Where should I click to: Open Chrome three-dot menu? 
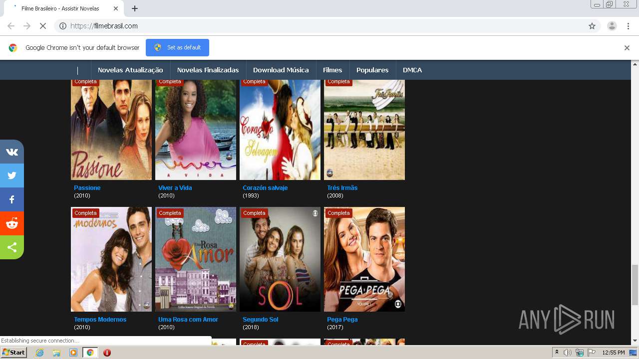click(628, 26)
